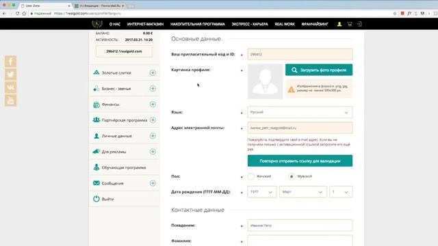The image size is (438, 246).
Task: Open the birth day dropdown
Action: pos(341,192)
